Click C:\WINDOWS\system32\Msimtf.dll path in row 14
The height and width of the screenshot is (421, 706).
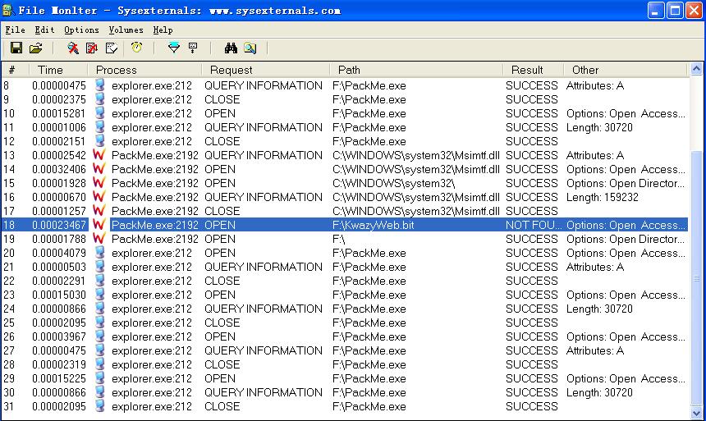coord(416,169)
